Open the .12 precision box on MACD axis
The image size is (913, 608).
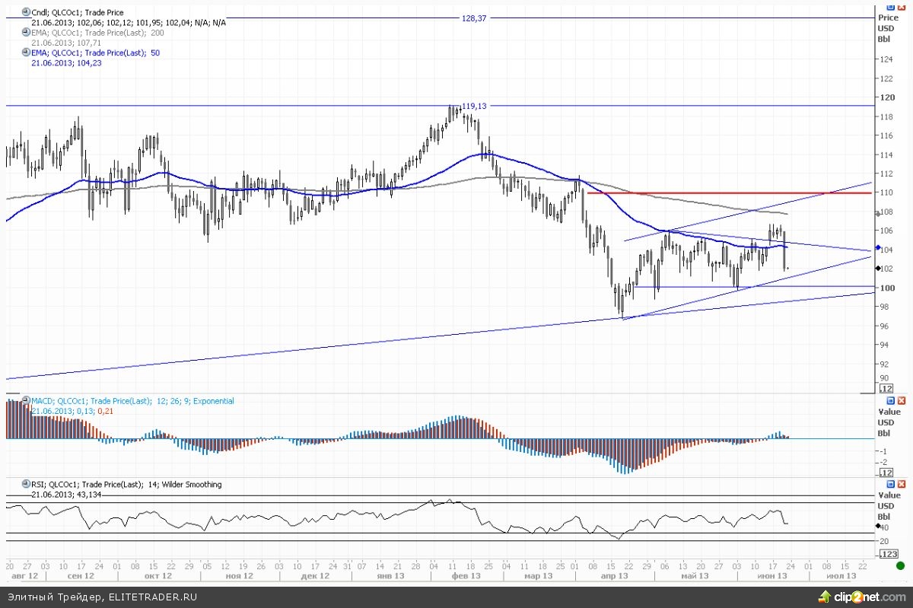pos(885,473)
